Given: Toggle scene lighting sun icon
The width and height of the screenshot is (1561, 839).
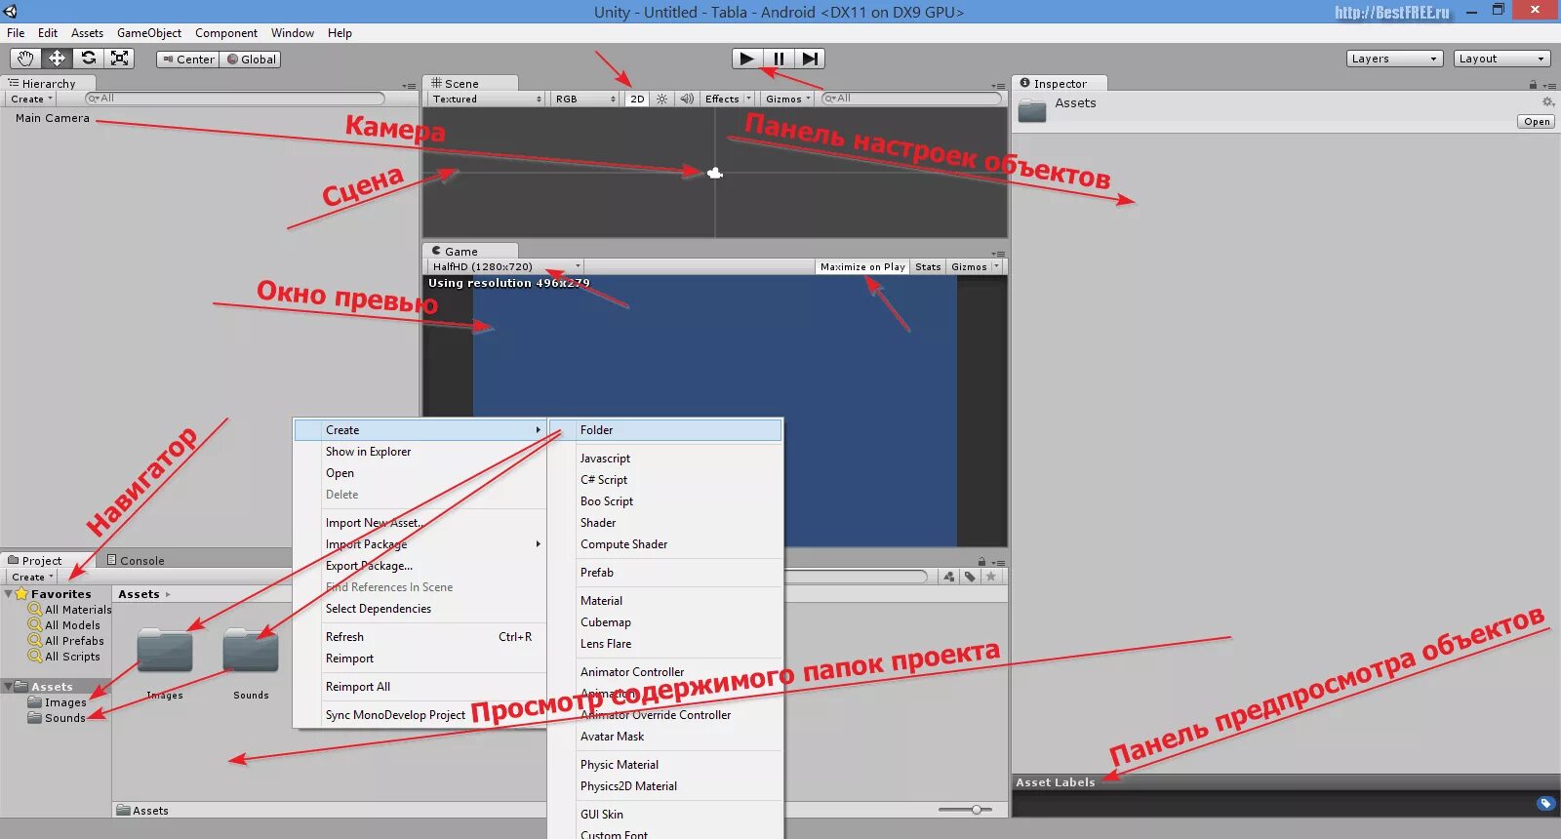Looking at the screenshot, I should pos(662,99).
